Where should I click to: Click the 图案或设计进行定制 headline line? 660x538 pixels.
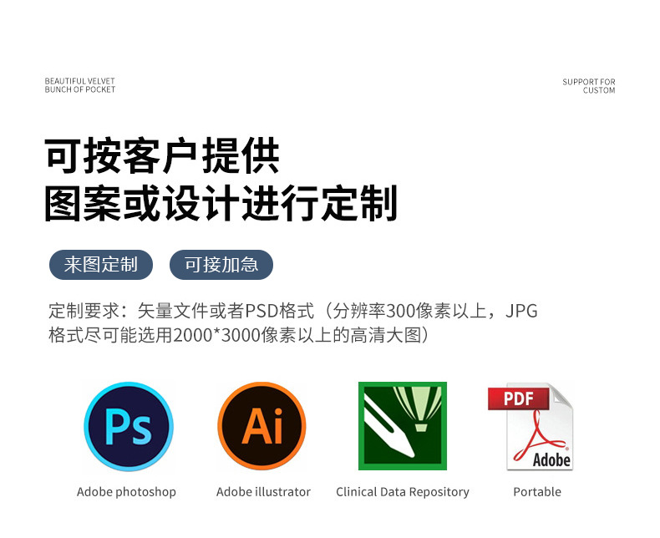tap(221, 203)
